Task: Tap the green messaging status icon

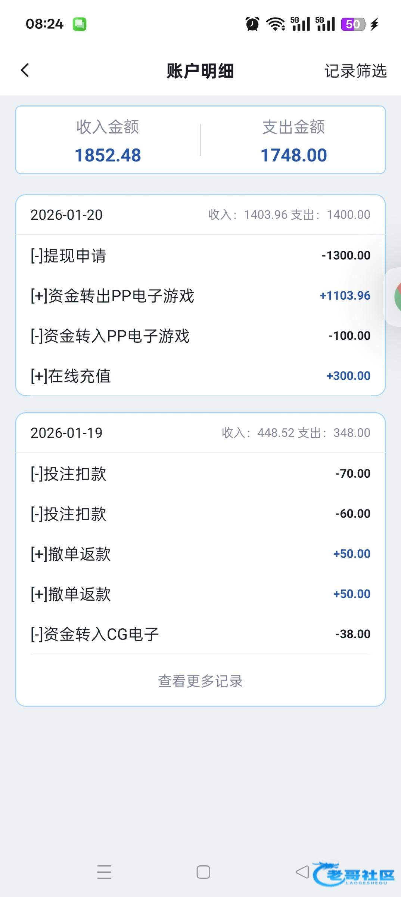Action: (79, 24)
